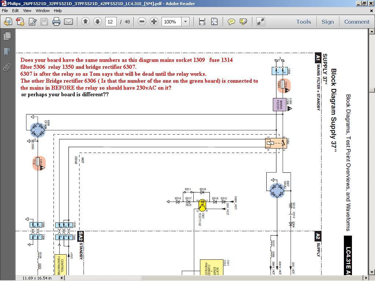
Task: Open the Help menu
Action: point(57,11)
